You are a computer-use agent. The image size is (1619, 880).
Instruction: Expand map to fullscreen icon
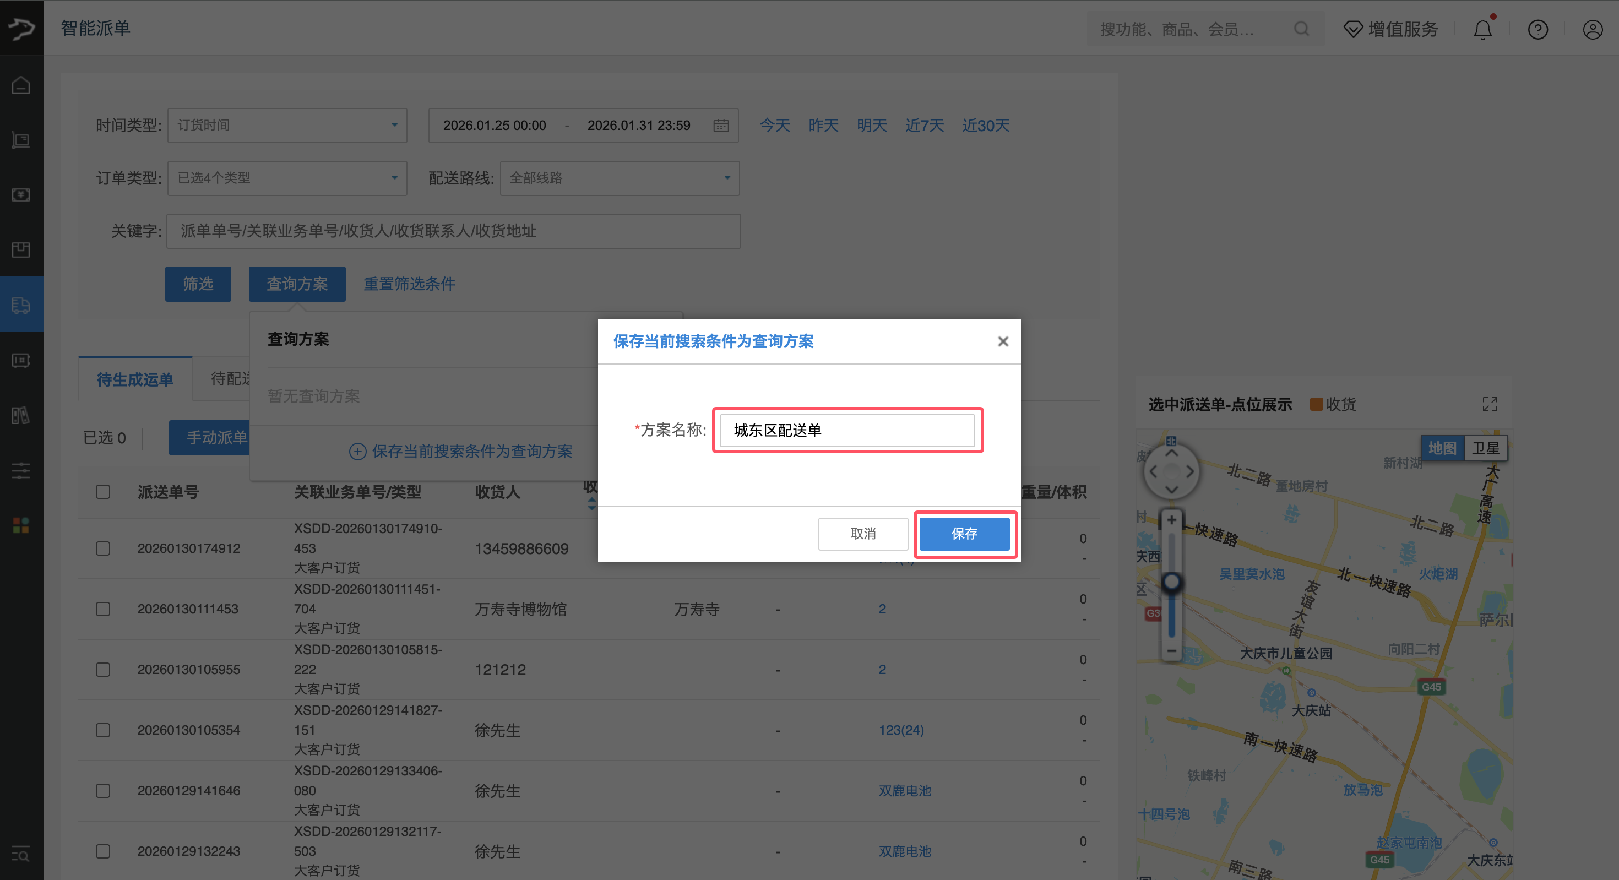[x=1490, y=404]
